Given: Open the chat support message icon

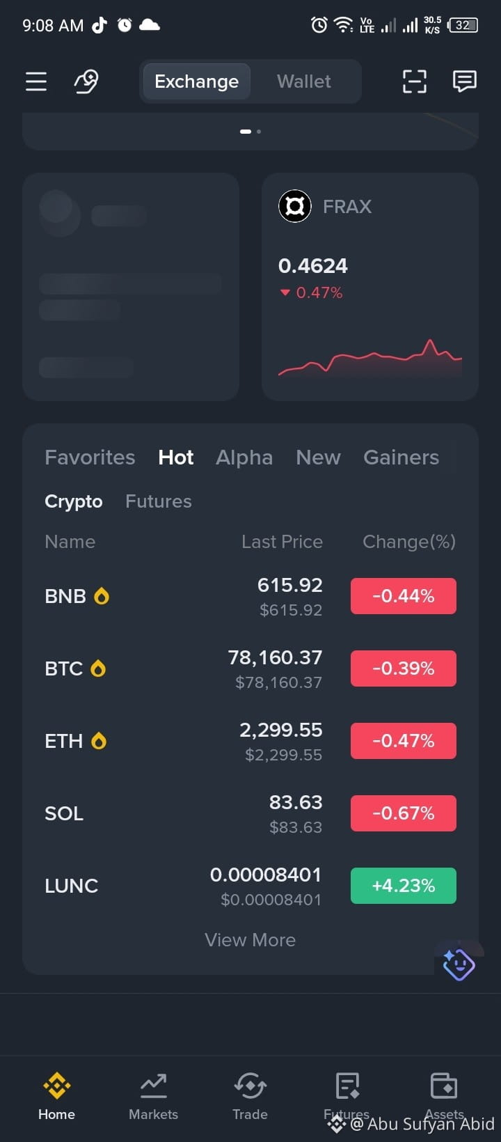Looking at the screenshot, I should coord(464,81).
